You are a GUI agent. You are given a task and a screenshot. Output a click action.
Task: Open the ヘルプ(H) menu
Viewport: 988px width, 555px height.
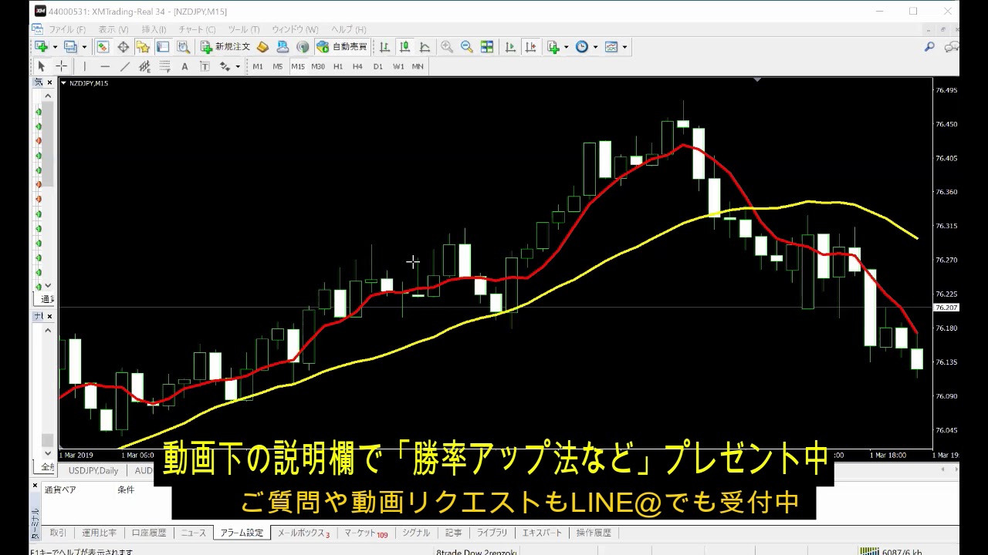348,29
